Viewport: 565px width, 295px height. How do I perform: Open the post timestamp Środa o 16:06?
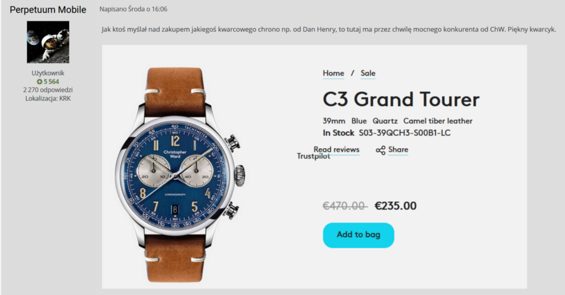click(147, 9)
